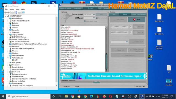The image size is (176, 99).
Task: Select the Android Phone tree icon
Action: 10,18
